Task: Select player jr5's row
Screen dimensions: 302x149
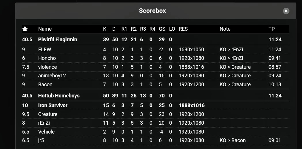Action: click(x=156, y=140)
